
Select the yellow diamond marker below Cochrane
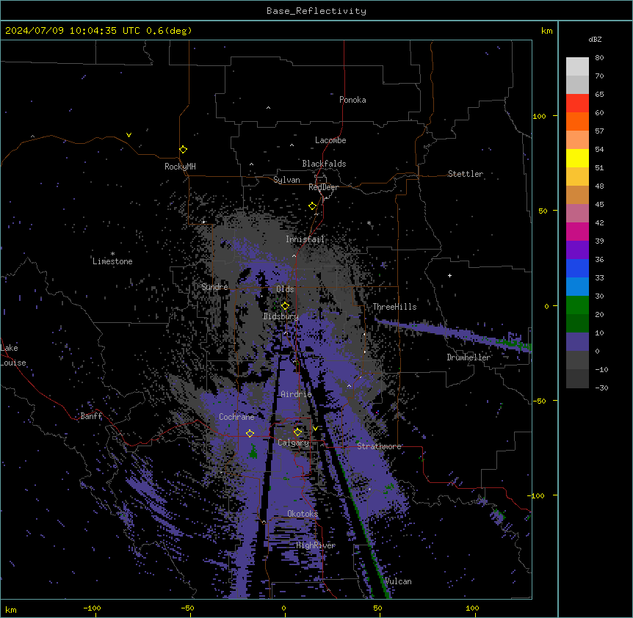coord(250,433)
